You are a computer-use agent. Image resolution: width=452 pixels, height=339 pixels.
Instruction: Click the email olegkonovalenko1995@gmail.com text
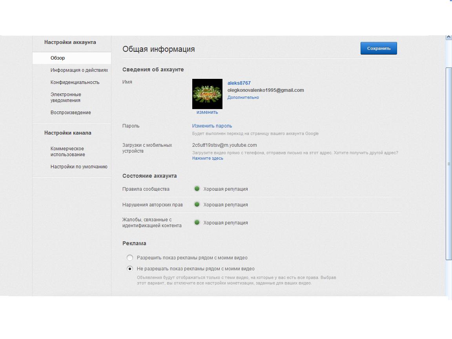266,90
